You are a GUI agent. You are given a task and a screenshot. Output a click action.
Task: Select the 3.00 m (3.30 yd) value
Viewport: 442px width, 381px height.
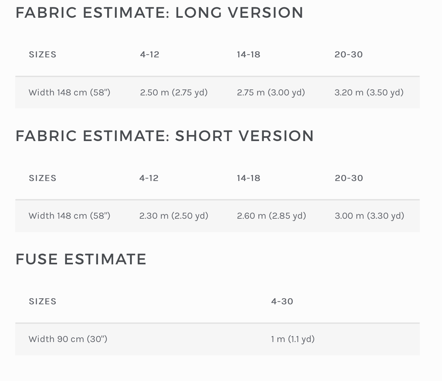369,216
